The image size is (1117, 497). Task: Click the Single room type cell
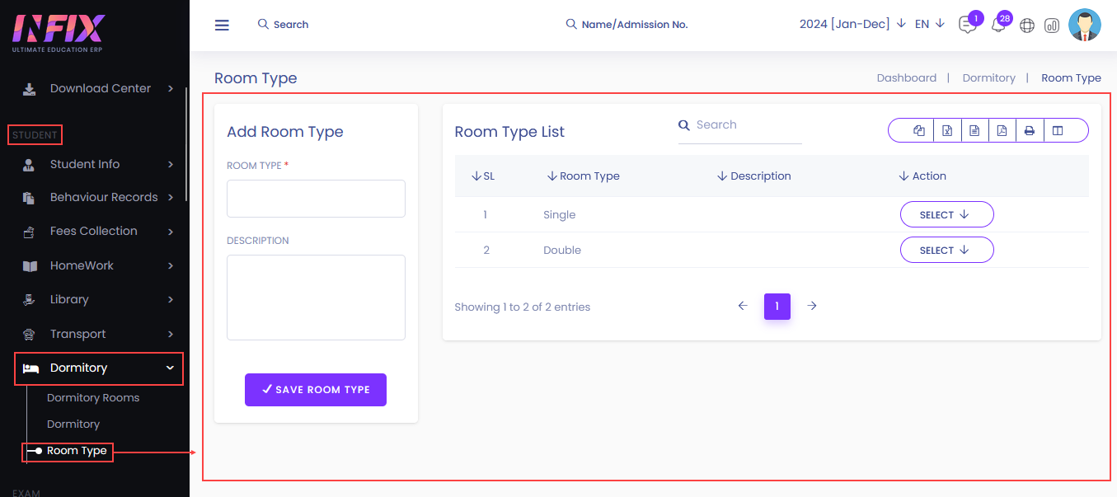(x=559, y=214)
